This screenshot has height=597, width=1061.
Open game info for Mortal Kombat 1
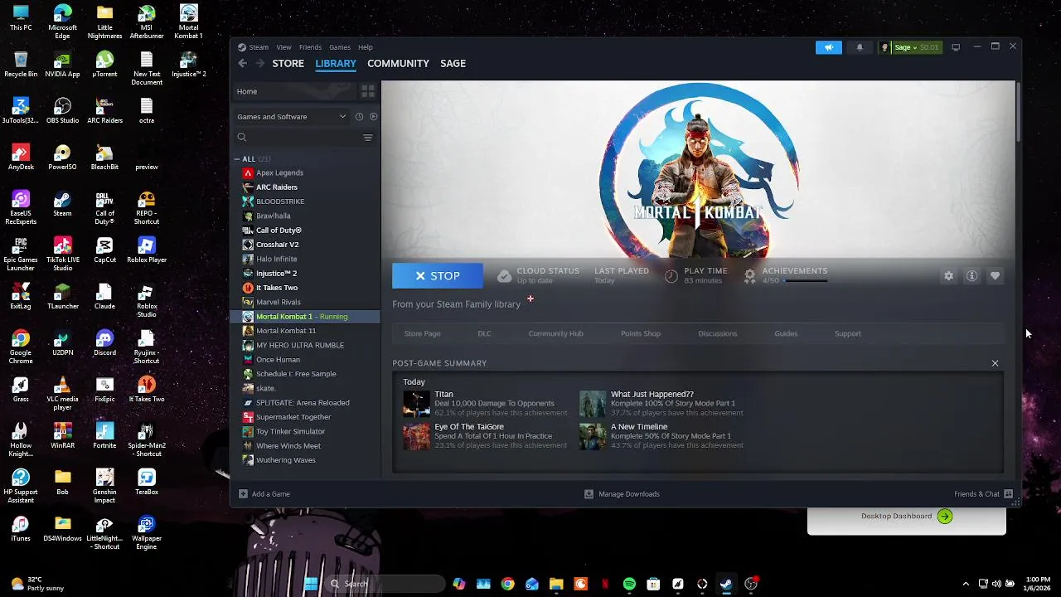click(971, 276)
